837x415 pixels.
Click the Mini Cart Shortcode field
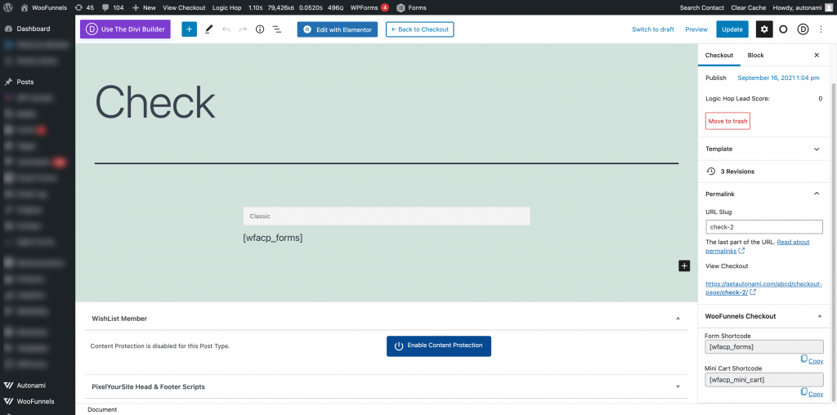click(x=764, y=380)
